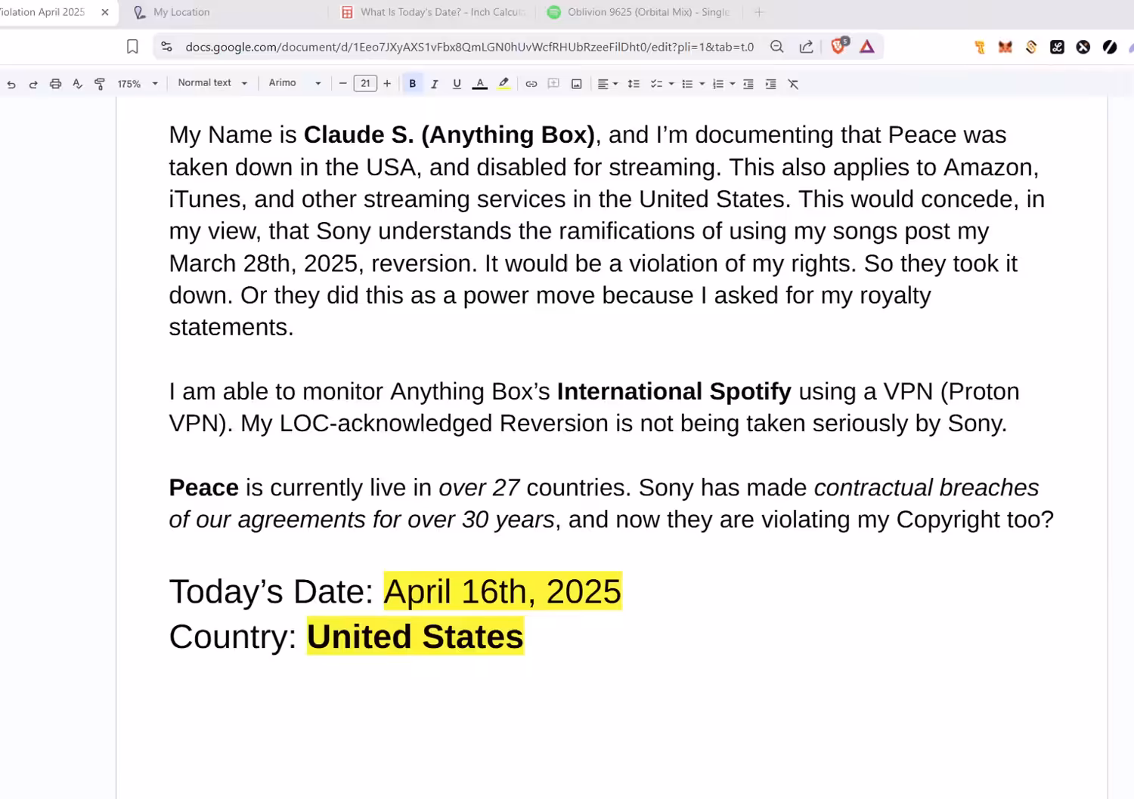
Task: Open the highlight color picker
Action: (503, 84)
